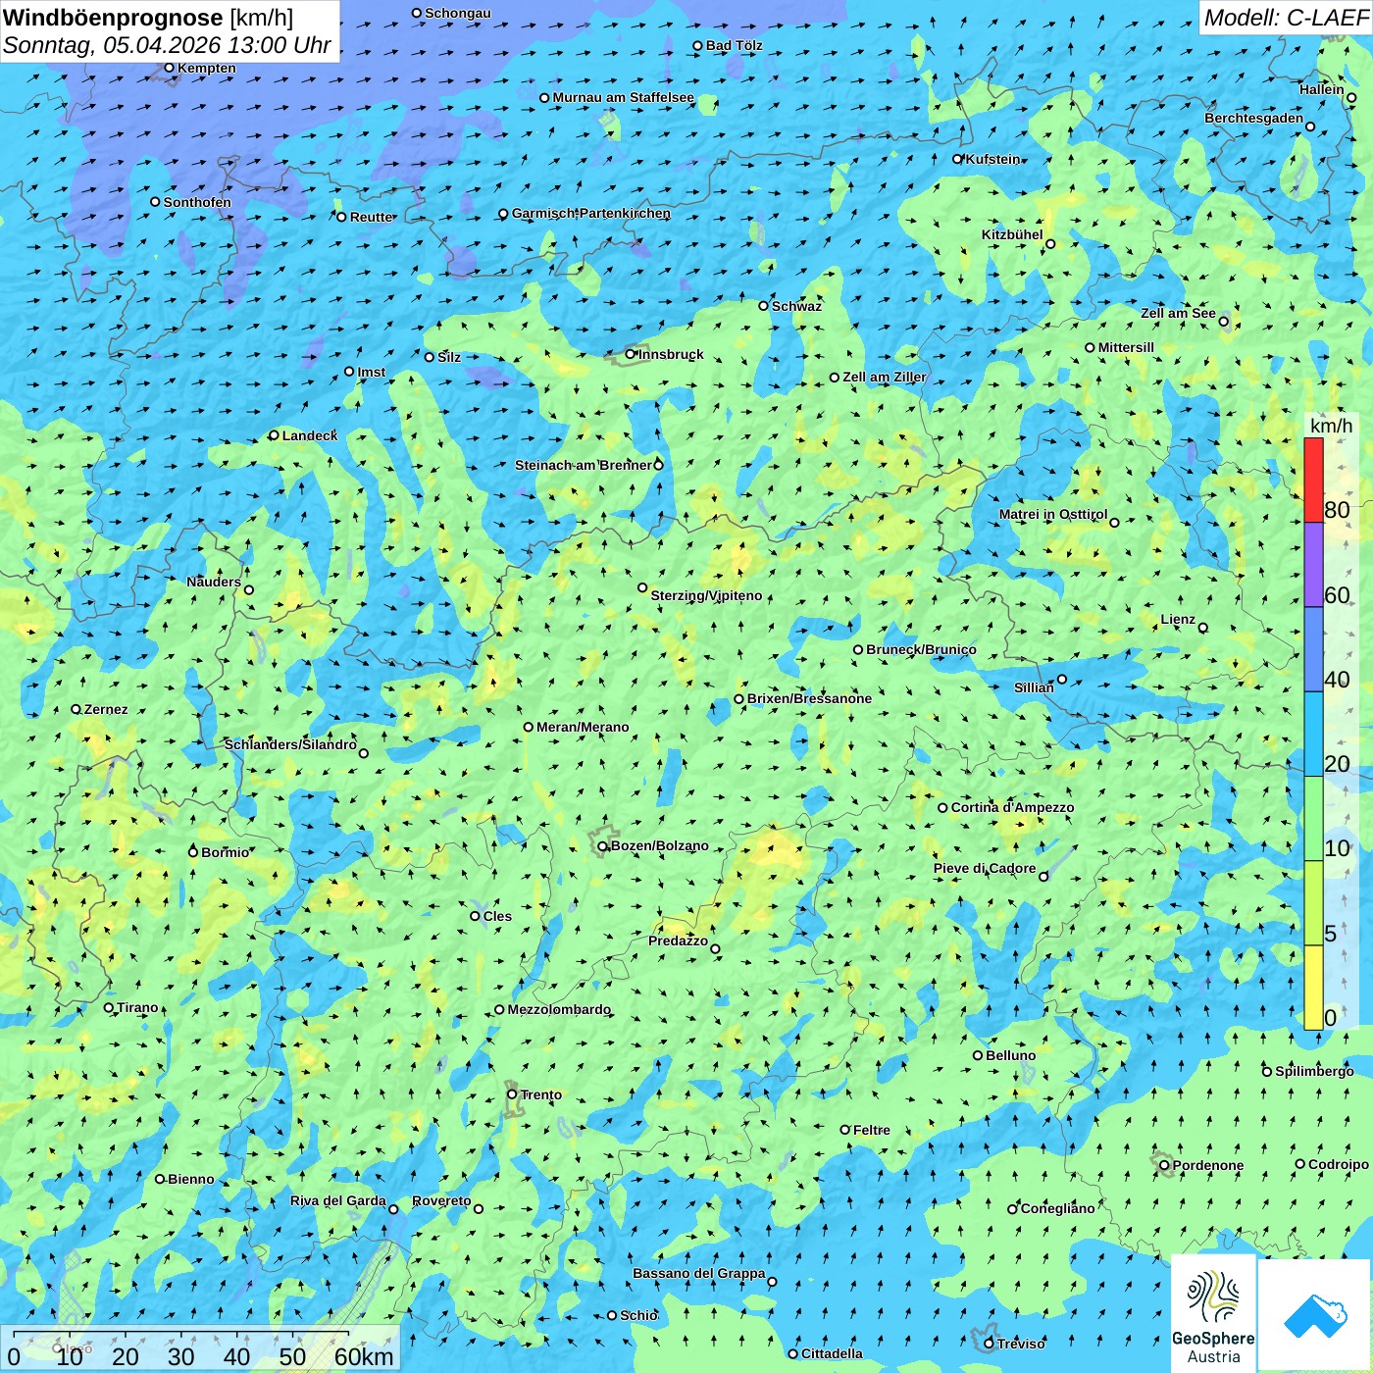
Task: Click the 'Kitzbühel' city label
Action: [x=1012, y=234]
